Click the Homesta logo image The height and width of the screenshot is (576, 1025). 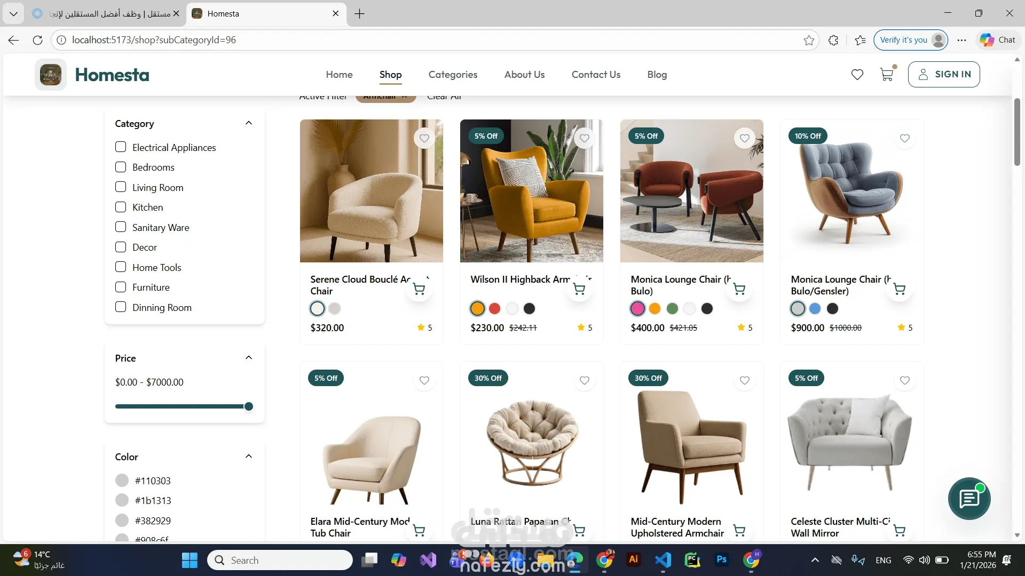[x=51, y=75]
